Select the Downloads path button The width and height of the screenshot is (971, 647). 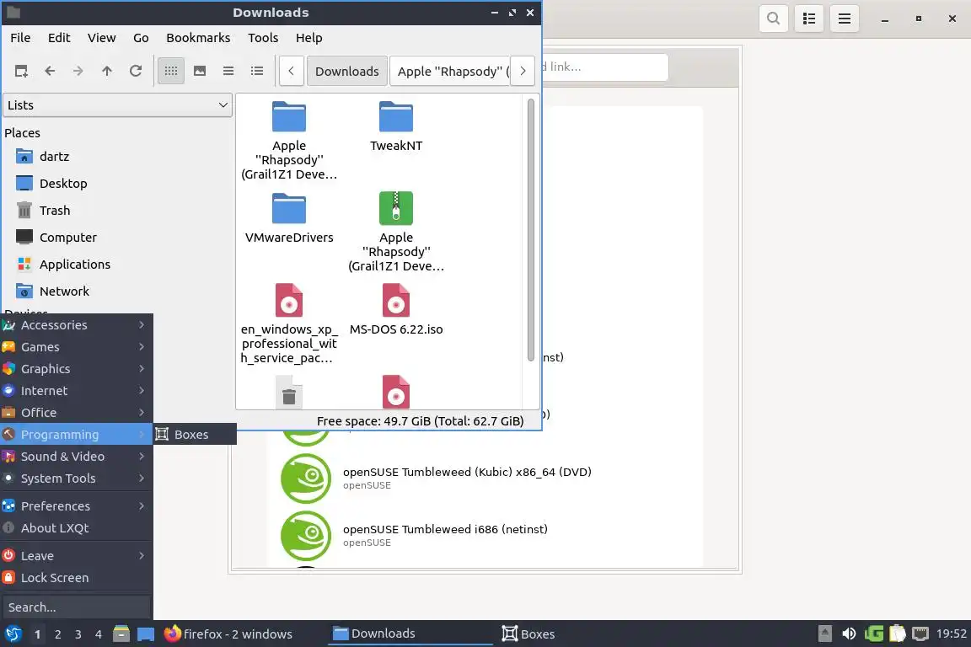(346, 72)
